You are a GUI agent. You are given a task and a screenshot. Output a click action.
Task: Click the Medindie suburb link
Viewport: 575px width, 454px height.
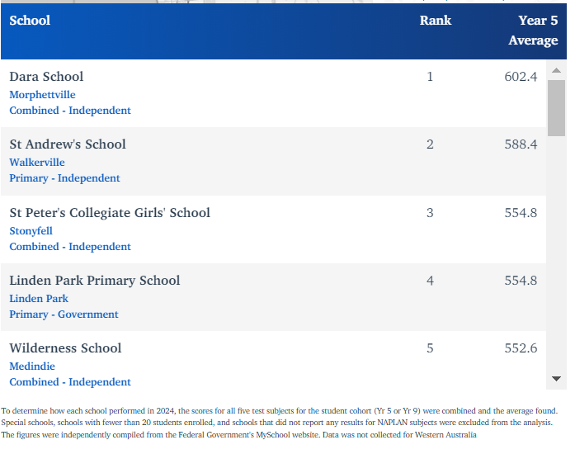pyautogui.click(x=31, y=367)
